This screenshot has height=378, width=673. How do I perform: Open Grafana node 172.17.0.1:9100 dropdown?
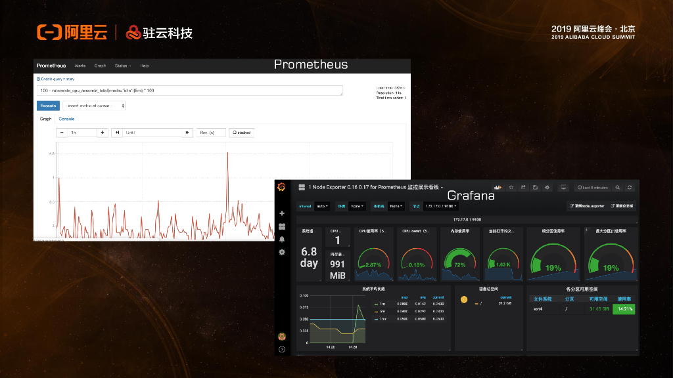(440, 206)
